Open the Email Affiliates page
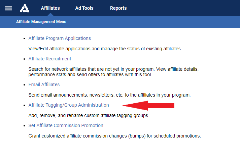The height and width of the screenshot is (166, 240). (x=44, y=85)
